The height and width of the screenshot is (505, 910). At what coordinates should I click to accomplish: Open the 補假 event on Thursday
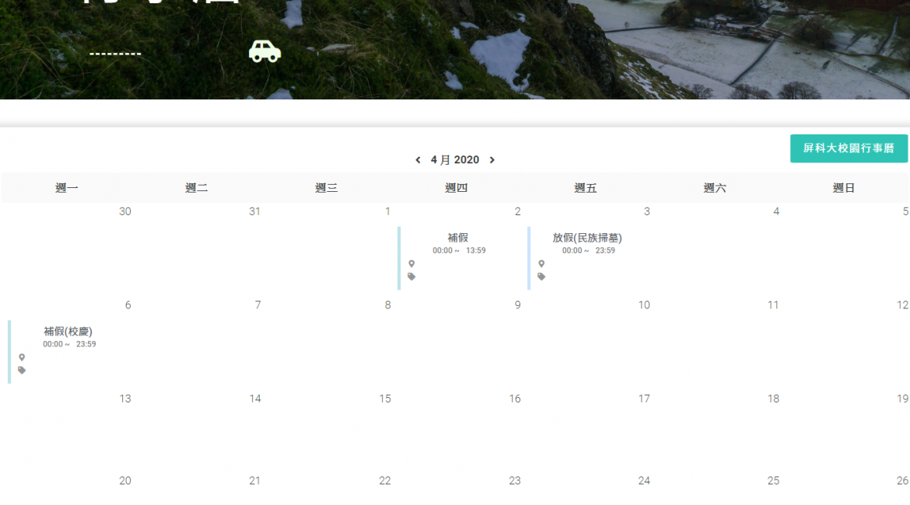458,238
